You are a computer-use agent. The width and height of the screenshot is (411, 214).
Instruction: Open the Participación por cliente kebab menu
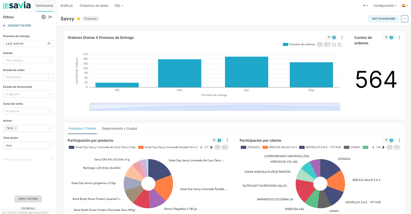click(x=399, y=140)
